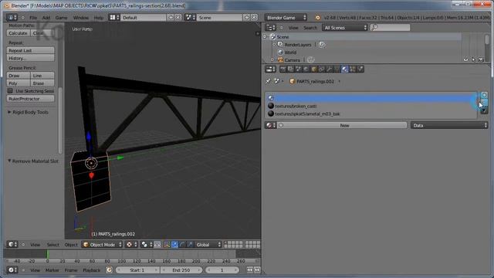Click delete scene X icon

pyautogui.click(x=254, y=18)
